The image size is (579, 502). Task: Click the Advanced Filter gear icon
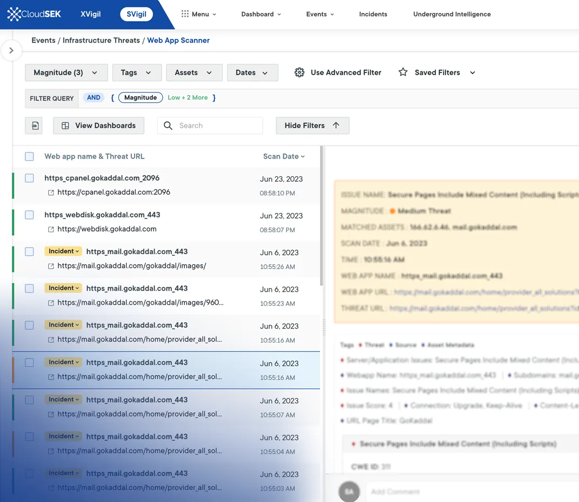click(x=300, y=72)
